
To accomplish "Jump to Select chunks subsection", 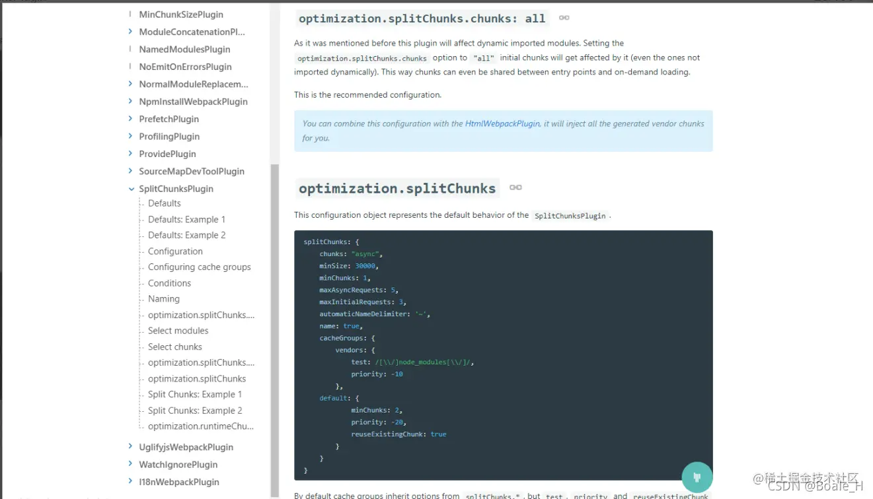I will [175, 347].
